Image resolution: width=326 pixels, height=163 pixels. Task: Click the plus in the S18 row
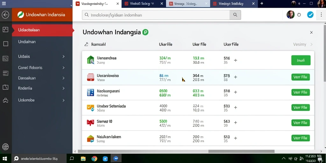pyautogui.click(x=236, y=92)
